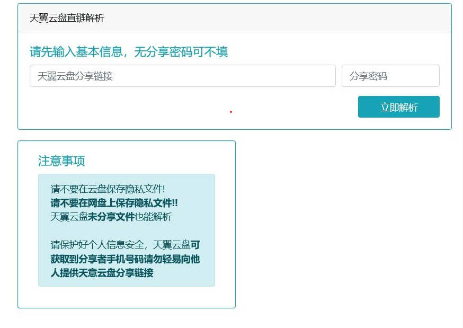Click the last line 人提供天意云盘分享链接

click(x=102, y=273)
